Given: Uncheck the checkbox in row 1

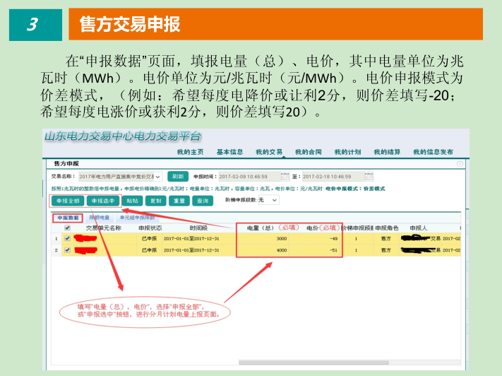Looking at the screenshot, I should click(x=68, y=239).
